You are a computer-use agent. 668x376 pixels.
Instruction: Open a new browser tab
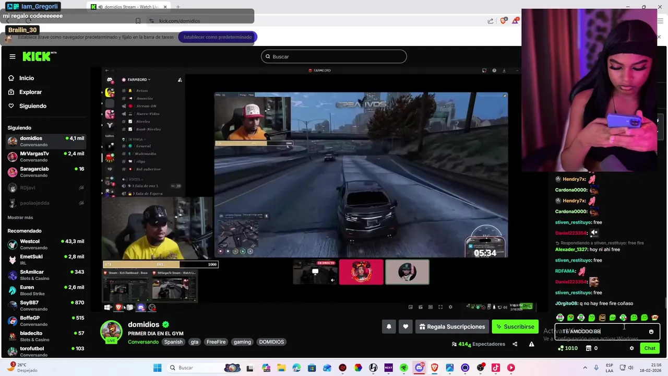(178, 7)
